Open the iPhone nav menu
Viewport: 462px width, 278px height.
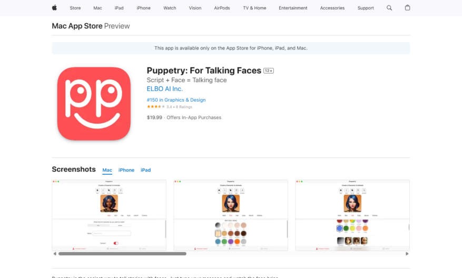point(143,8)
